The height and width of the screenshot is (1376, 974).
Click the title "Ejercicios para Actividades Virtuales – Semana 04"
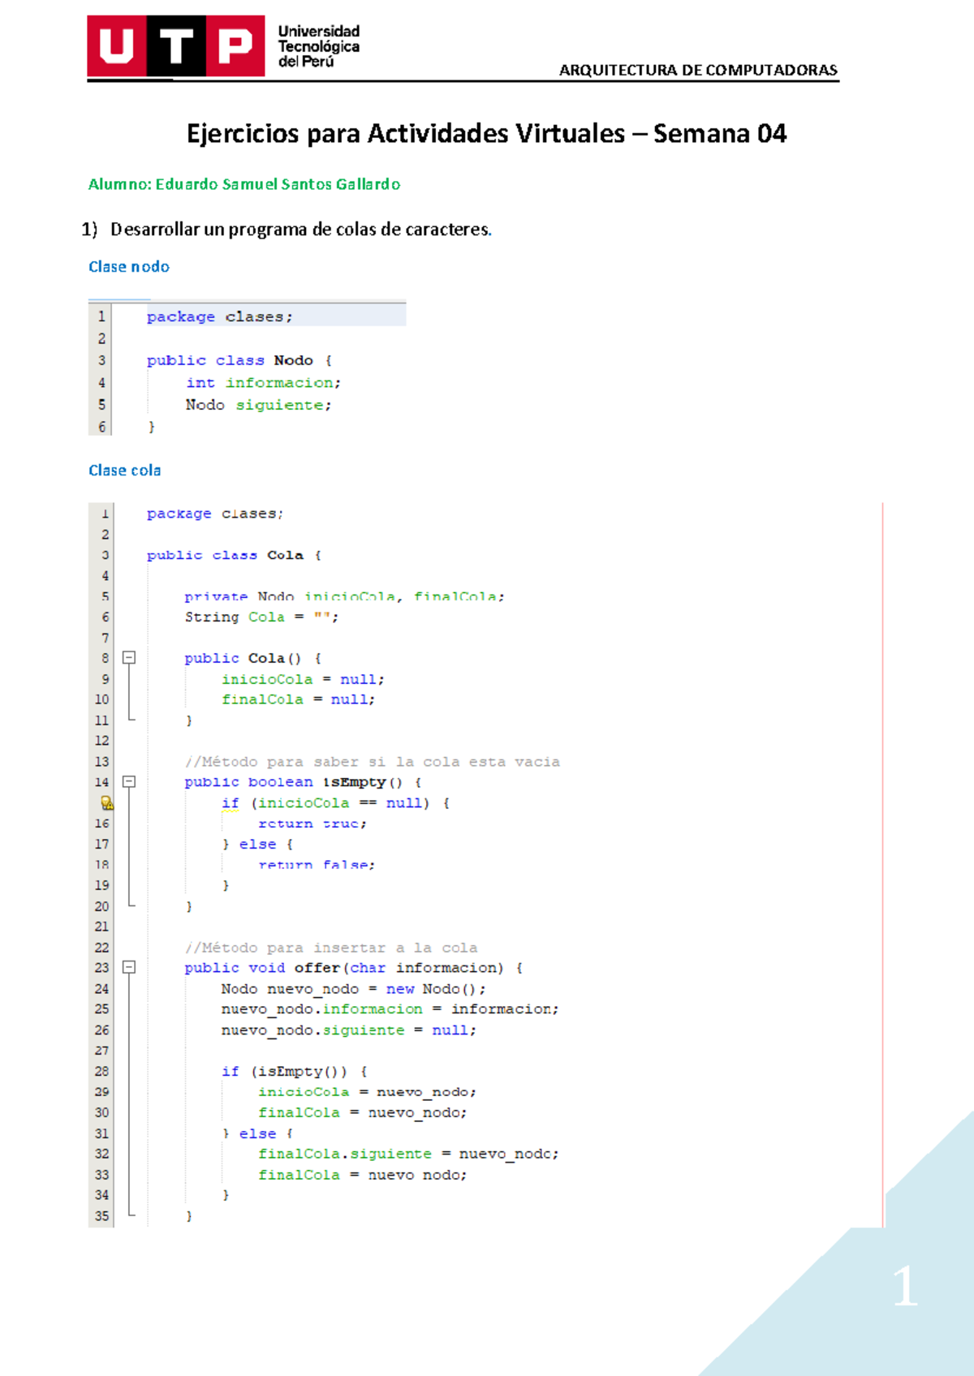click(x=486, y=134)
